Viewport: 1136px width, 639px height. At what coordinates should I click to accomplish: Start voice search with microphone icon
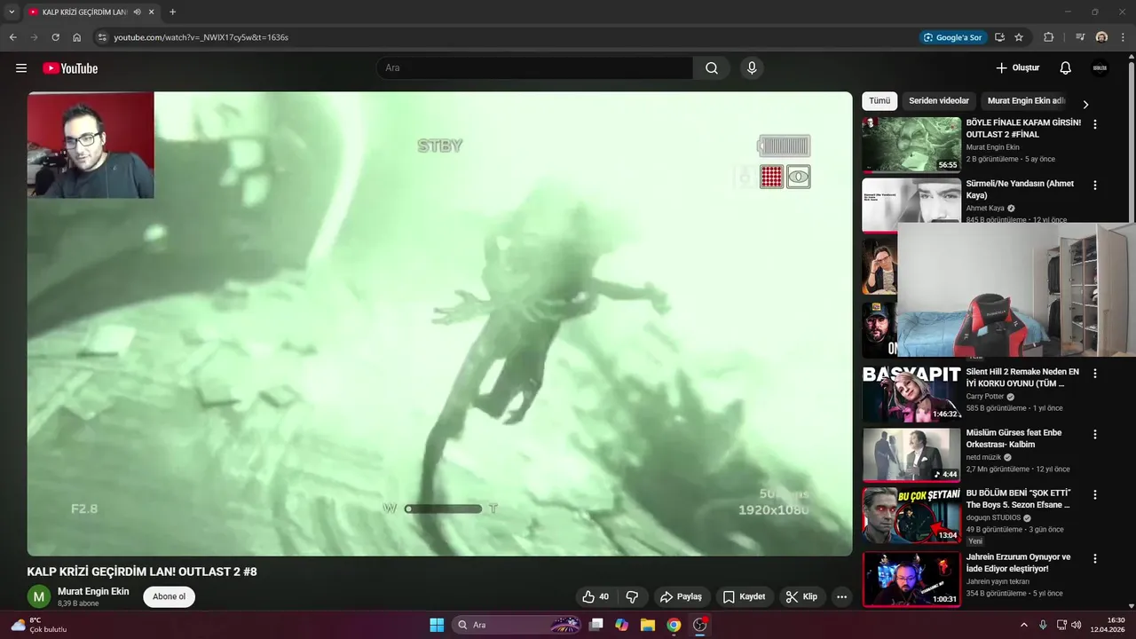tap(752, 68)
